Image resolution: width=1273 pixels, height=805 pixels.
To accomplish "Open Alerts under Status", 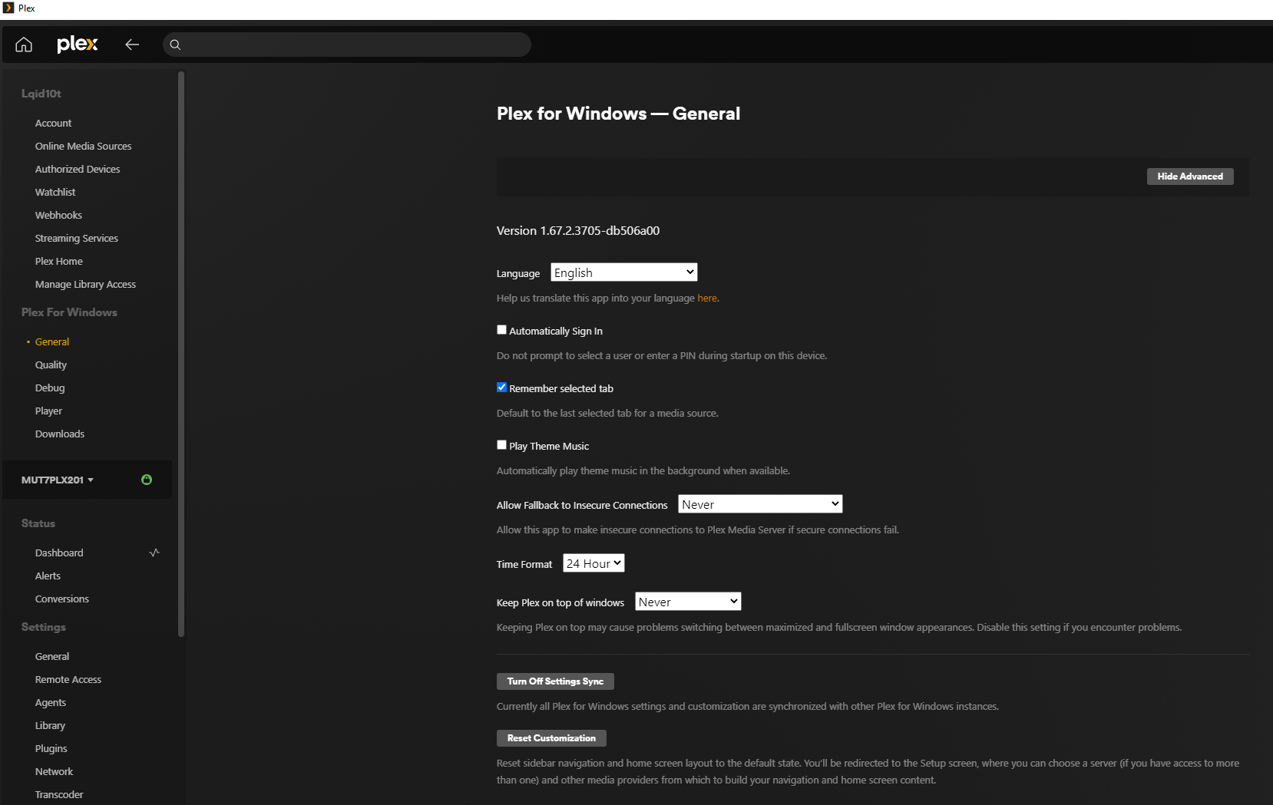I will [x=48, y=576].
